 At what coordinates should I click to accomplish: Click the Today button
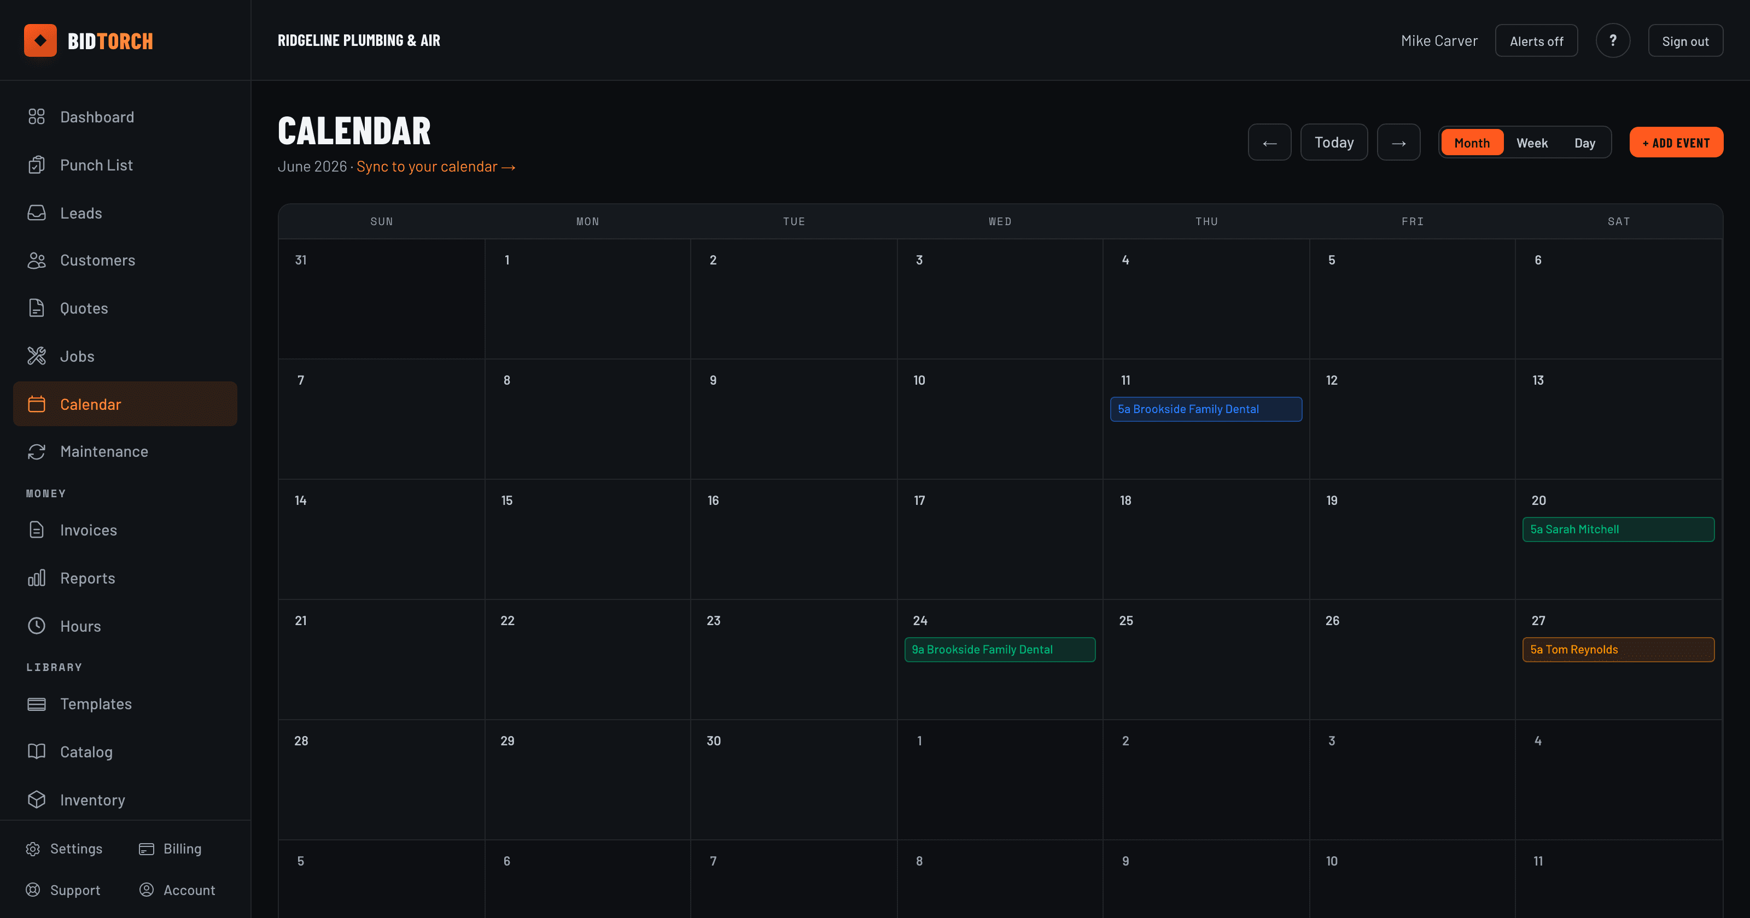1334,143
